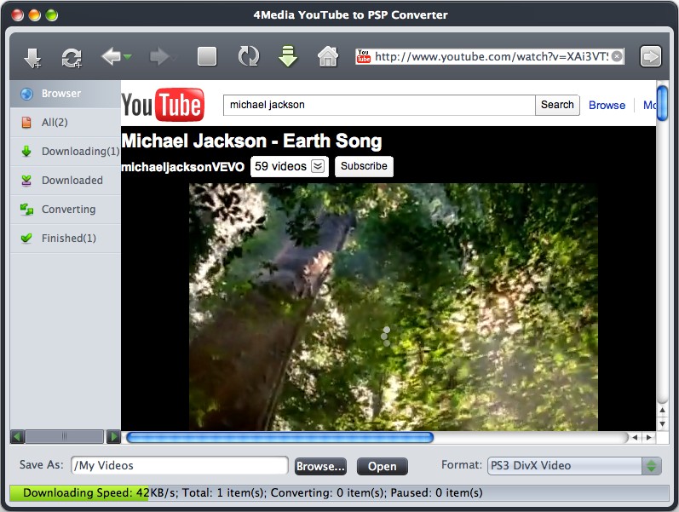Click the Open folder button
679x512 pixels.
[x=382, y=467]
